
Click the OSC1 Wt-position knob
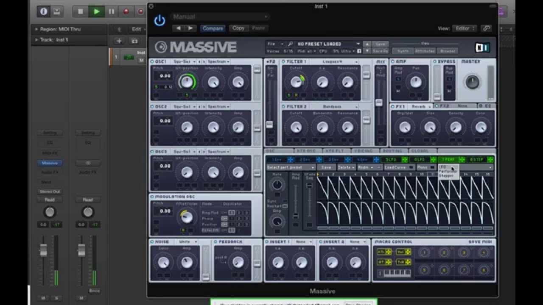[x=187, y=82]
